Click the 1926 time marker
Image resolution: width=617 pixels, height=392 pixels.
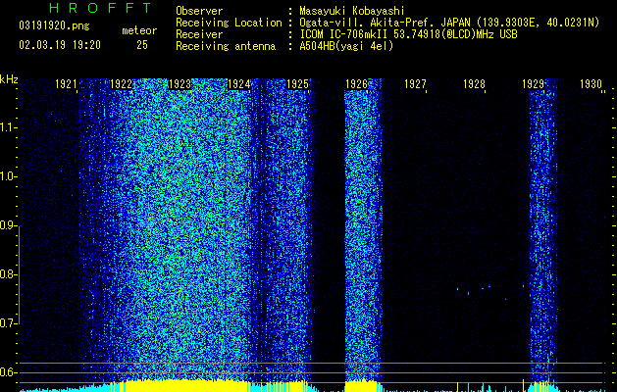pyautogui.click(x=356, y=84)
